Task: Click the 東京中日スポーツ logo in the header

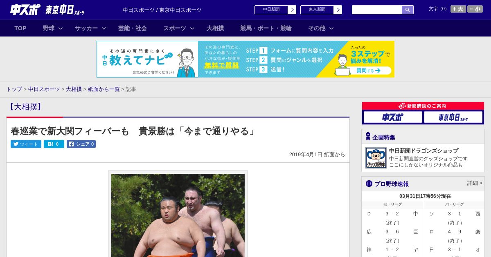Action: click(x=65, y=10)
